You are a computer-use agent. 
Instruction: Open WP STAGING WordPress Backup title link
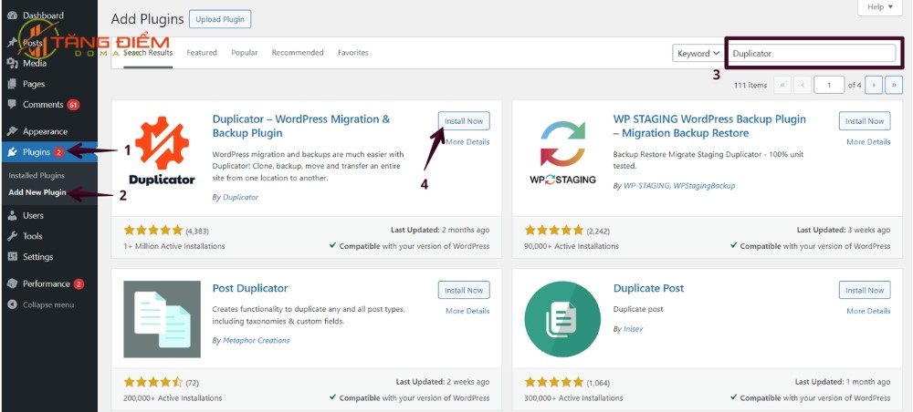[x=709, y=126]
